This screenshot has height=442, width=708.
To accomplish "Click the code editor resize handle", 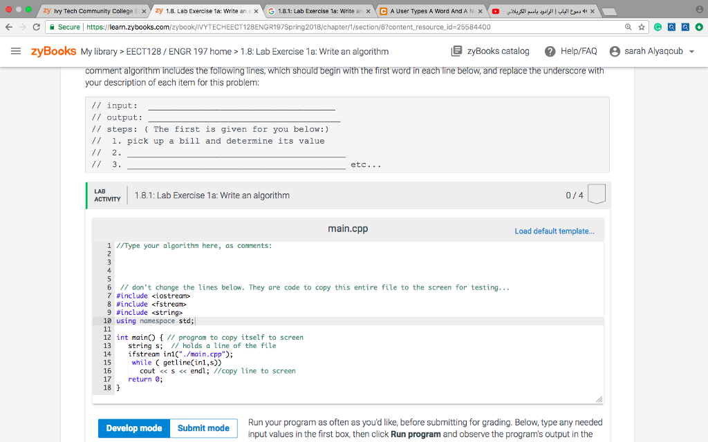I will [x=598, y=398].
